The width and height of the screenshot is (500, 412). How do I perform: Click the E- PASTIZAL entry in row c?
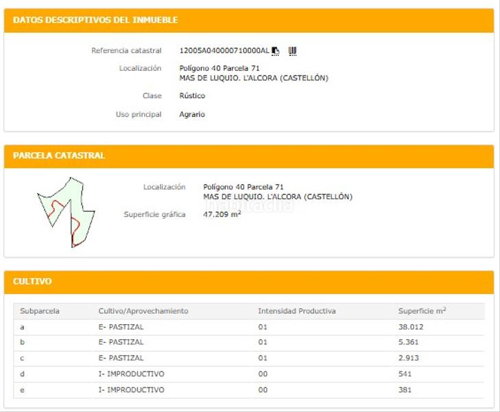121,358
